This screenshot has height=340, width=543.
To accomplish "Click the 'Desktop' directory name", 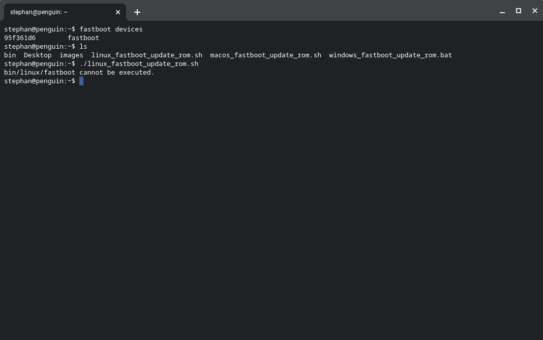I will click(38, 55).
